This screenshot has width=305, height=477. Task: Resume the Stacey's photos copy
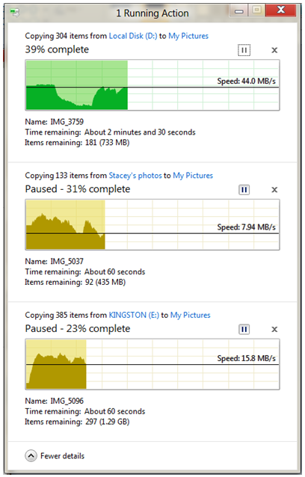(x=244, y=190)
